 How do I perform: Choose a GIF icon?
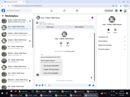point(45,85)
